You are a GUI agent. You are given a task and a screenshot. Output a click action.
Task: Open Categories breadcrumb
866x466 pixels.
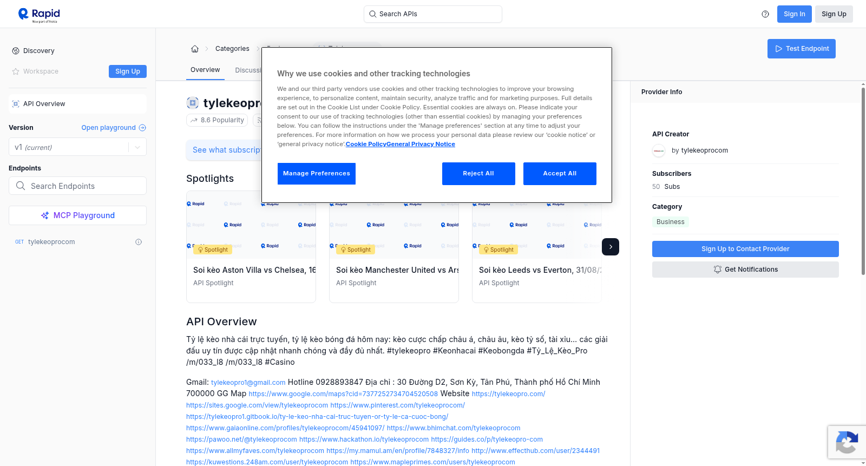(x=232, y=49)
